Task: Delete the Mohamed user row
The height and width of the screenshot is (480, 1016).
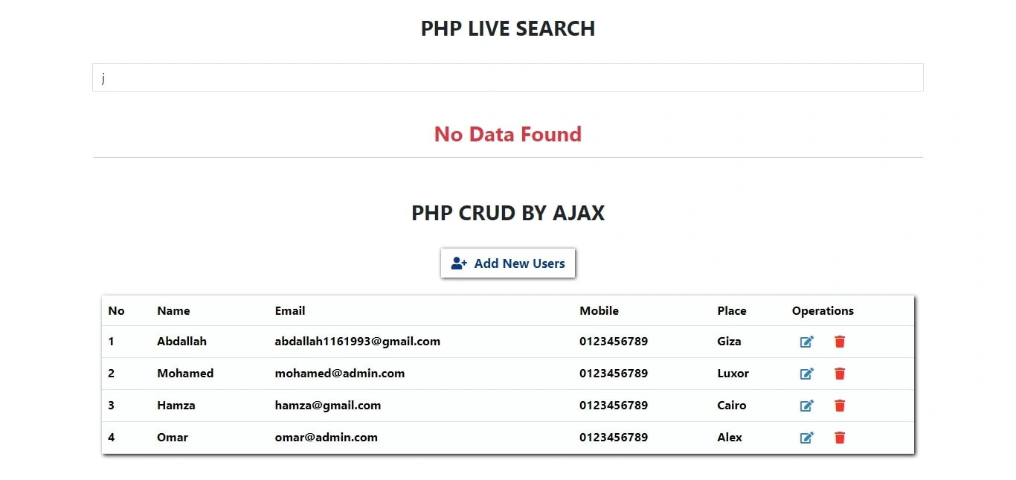Action: click(840, 374)
